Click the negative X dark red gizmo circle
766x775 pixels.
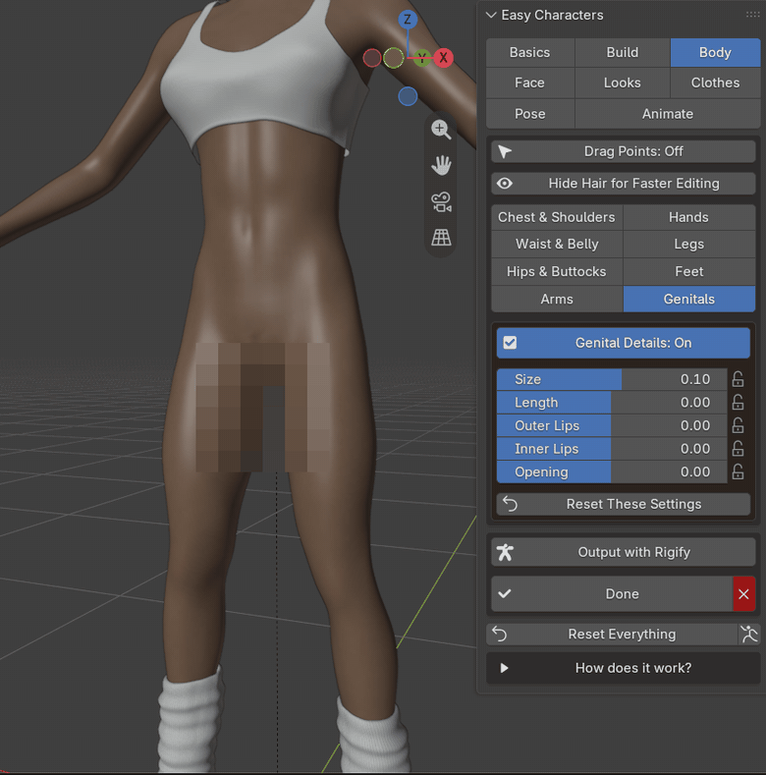click(372, 58)
